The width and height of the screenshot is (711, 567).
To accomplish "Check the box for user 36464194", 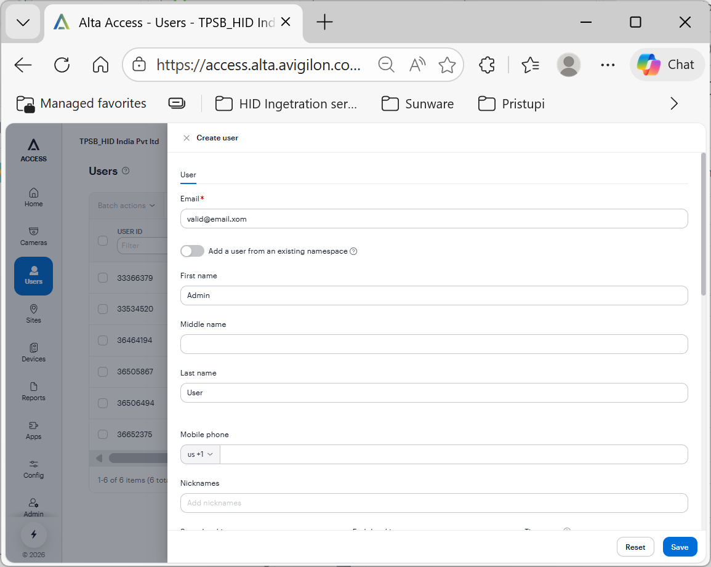I will click(103, 340).
